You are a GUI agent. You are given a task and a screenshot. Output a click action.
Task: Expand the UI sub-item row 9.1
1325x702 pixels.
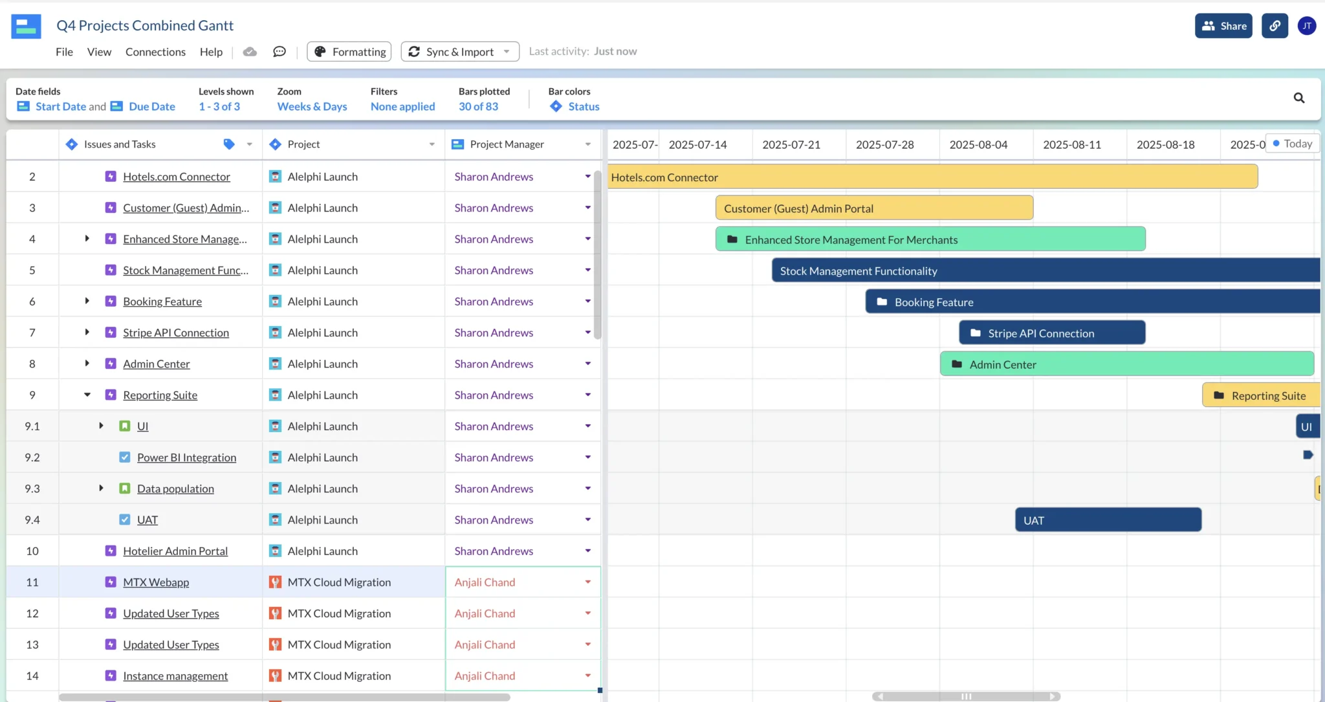100,426
